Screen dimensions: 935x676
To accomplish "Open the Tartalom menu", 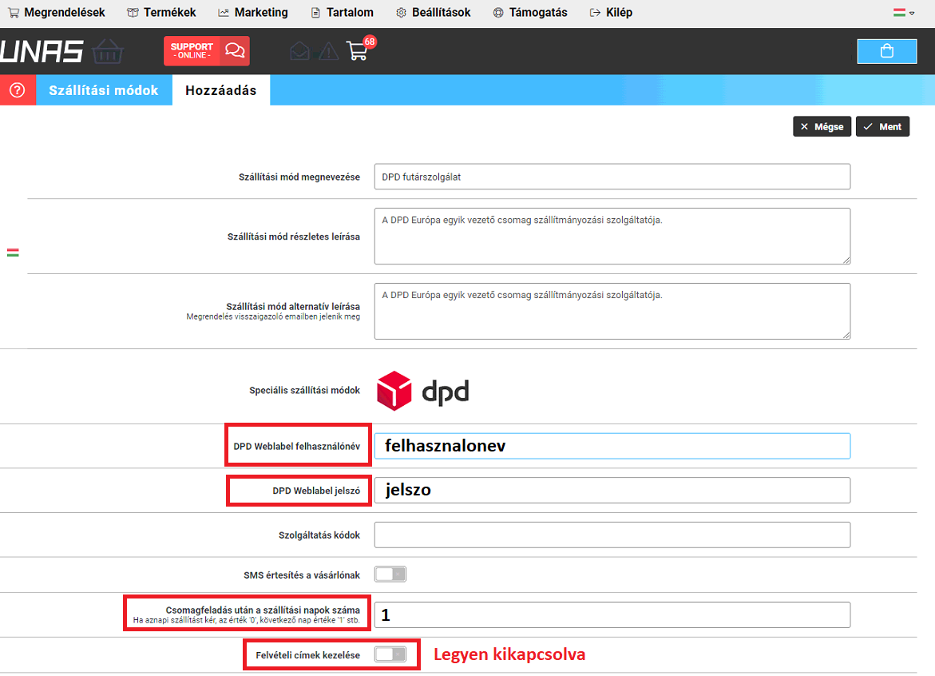I will pyautogui.click(x=343, y=13).
